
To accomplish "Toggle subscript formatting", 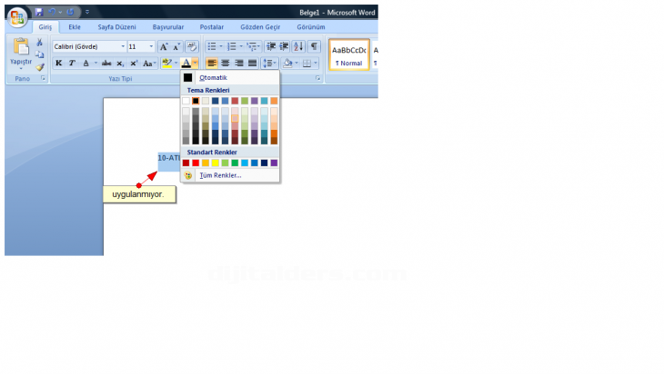I will 120,63.
